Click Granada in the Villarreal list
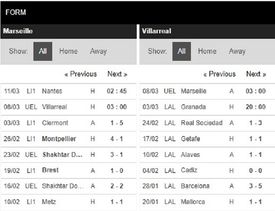 [193, 107]
